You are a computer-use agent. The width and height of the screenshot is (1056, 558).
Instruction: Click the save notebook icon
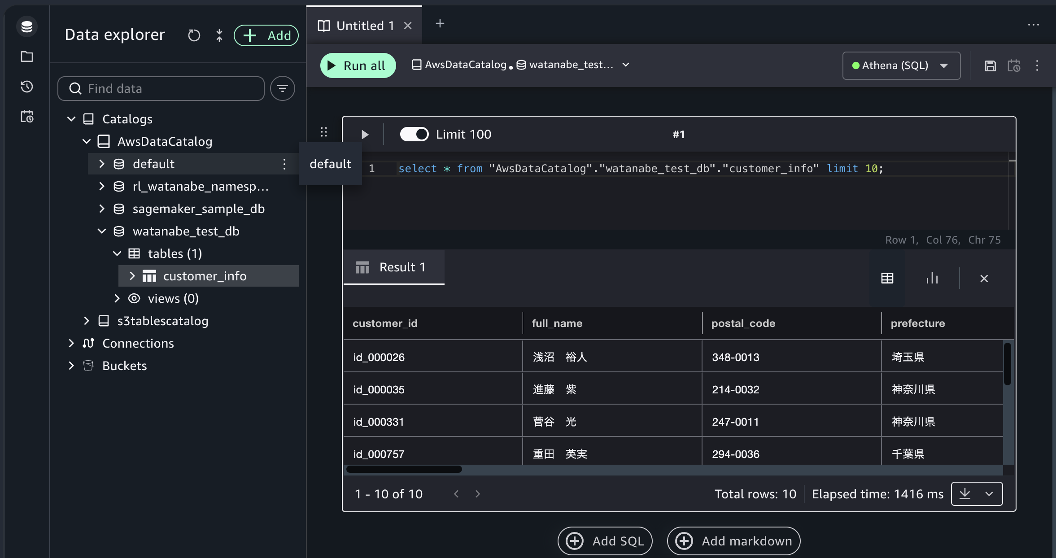point(990,66)
